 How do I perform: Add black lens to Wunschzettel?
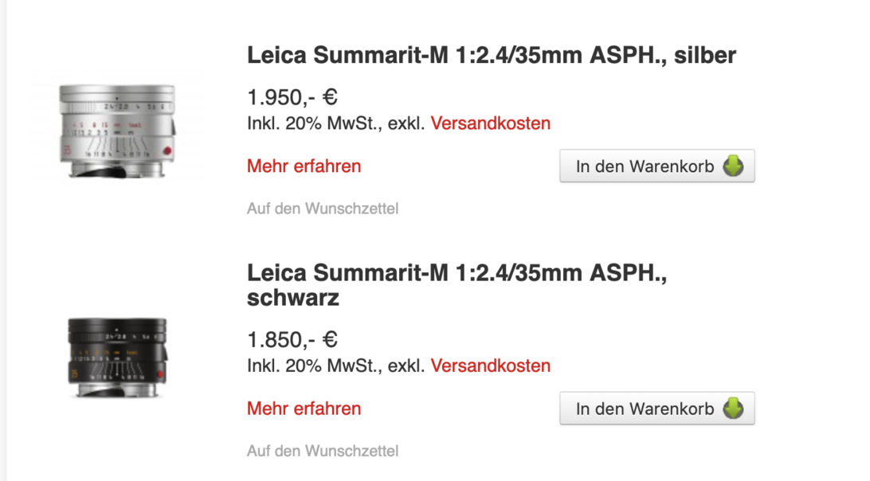(x=323, y=451)
